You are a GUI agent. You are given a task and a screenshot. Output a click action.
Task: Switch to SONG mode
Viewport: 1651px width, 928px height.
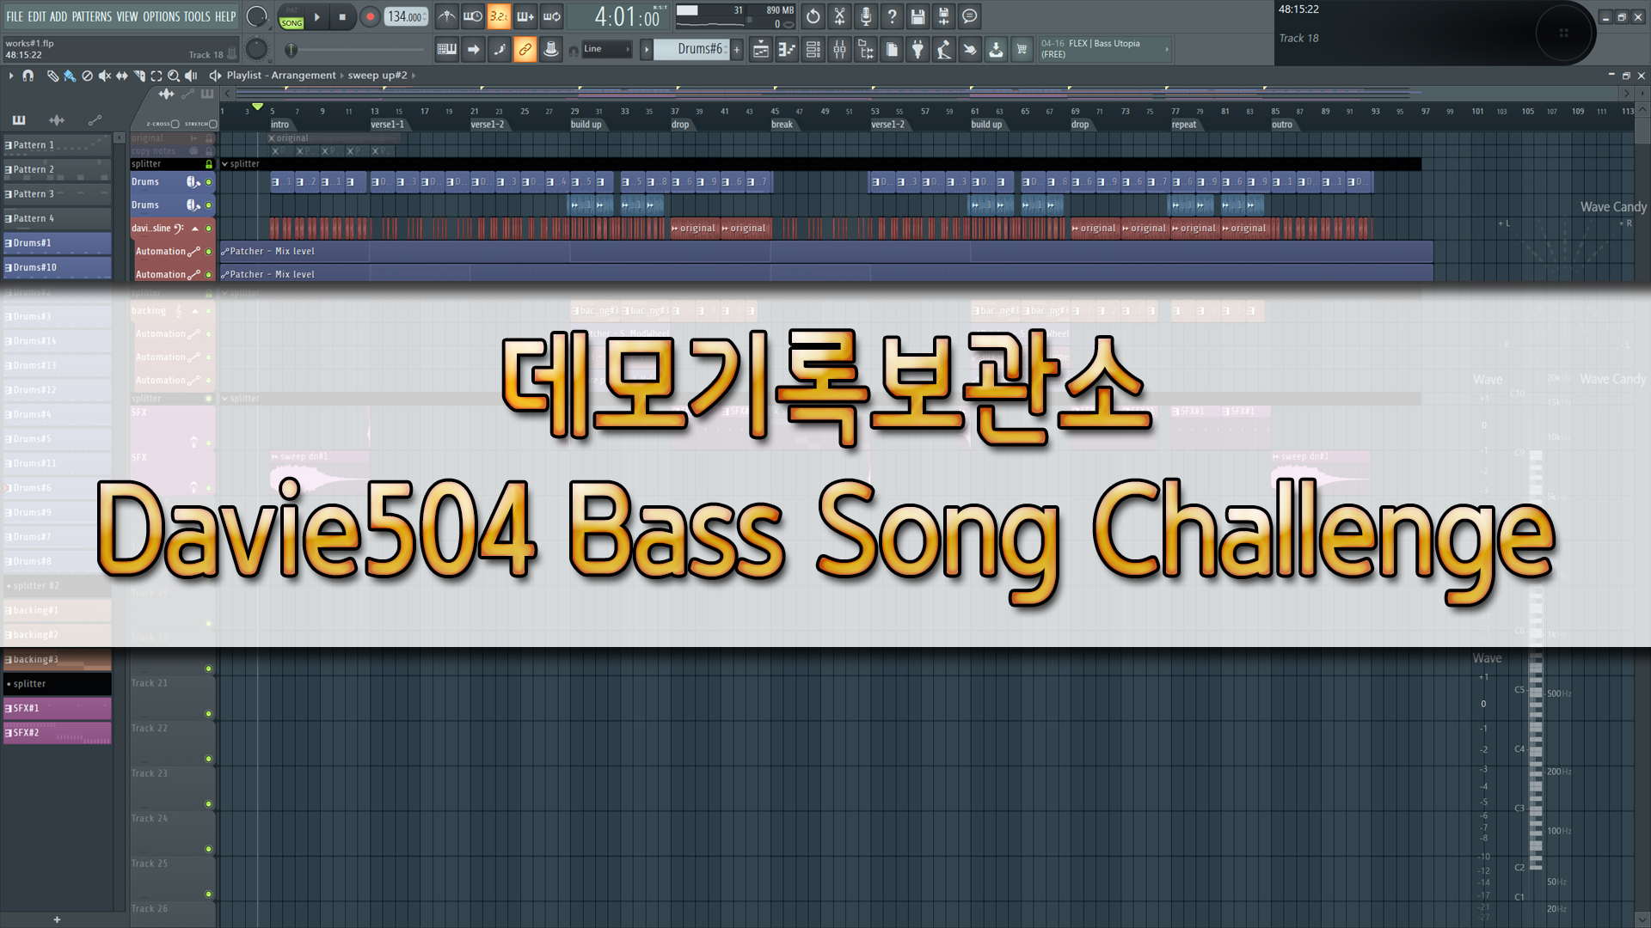[x=292, y=23]
